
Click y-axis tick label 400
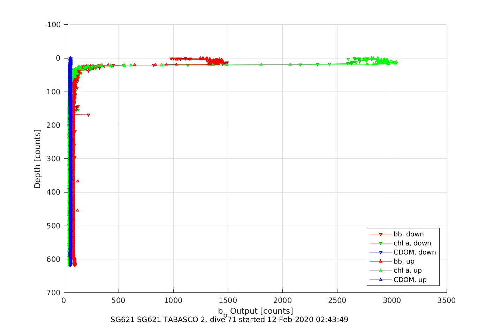click(54, 192)
